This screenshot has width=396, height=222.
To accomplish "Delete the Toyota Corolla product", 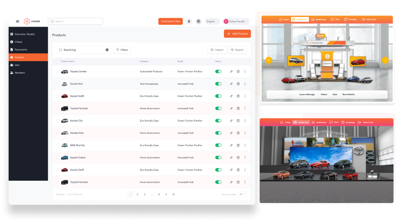I will pos(238,71).
